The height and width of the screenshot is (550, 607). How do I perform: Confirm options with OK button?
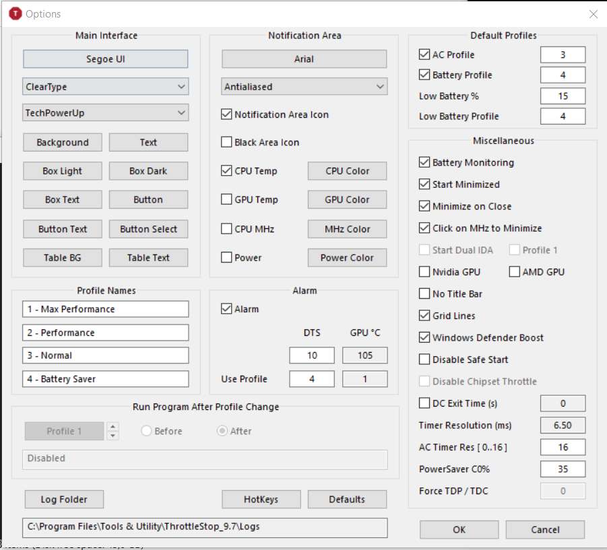(x=459, y=530)
